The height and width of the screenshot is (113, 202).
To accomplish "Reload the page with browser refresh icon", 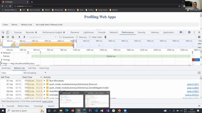I will tap(10, 6).
